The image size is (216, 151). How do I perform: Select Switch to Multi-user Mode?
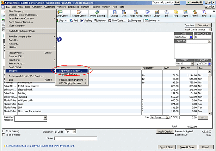click(31, 31)
